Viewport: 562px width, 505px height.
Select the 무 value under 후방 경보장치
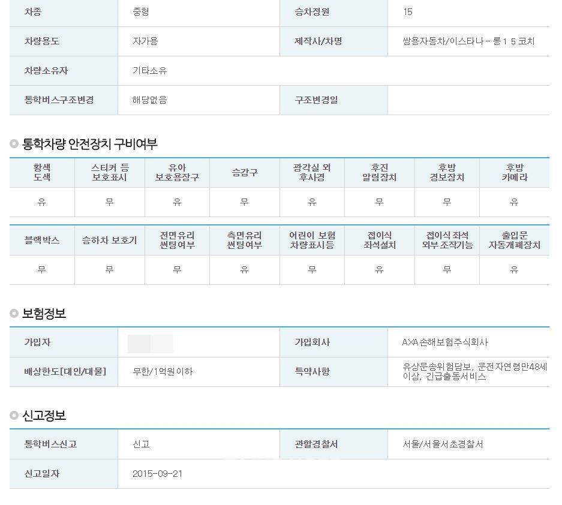pos(447,202)
